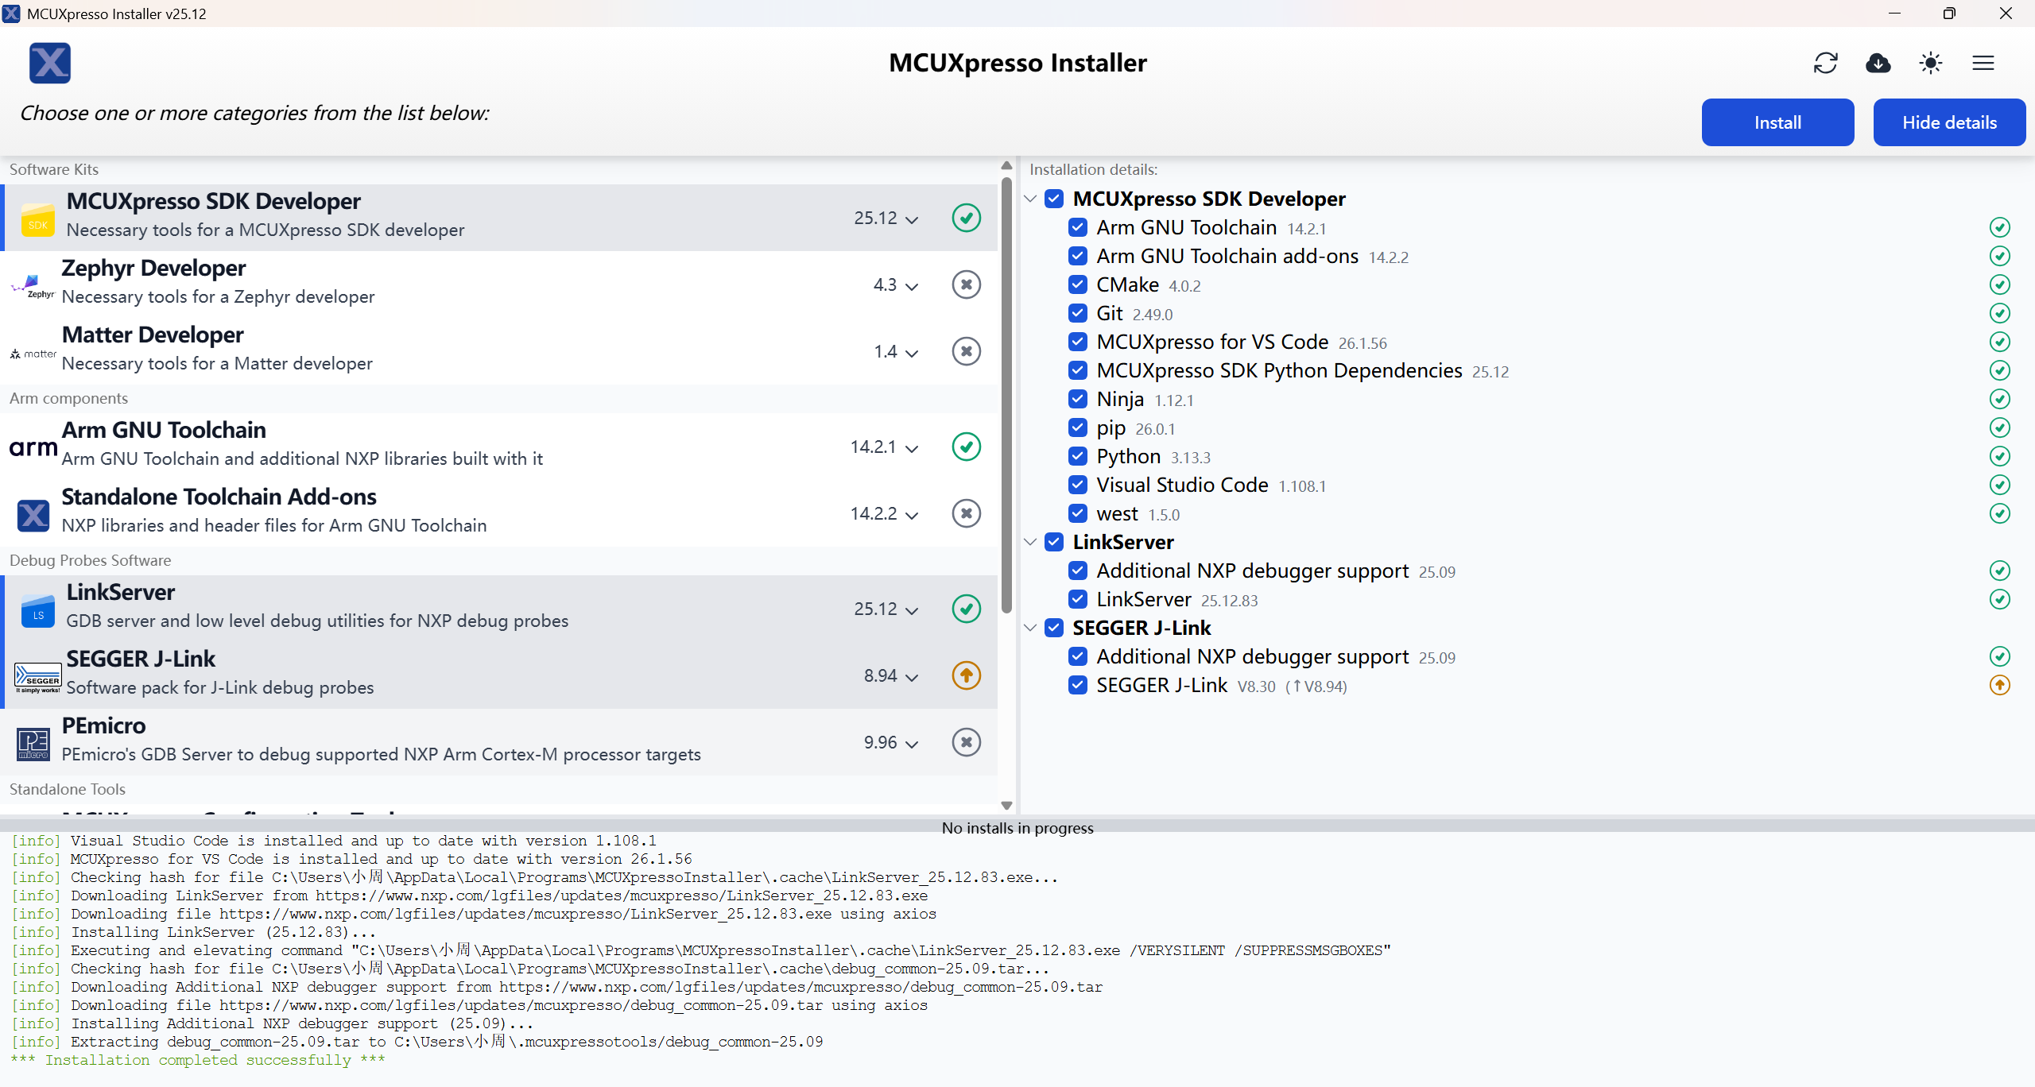The image size is (2035, 1087).
Task: Collapse the SEGGER J-Link details tree
Action: (1030, 628)
